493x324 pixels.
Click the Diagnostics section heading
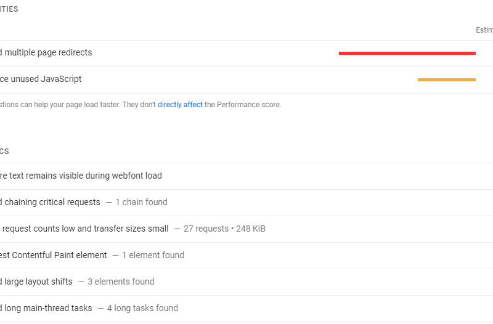[x=5, y=151]
